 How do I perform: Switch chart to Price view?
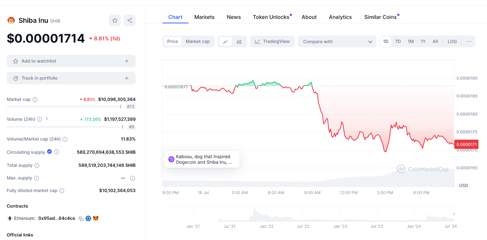173,42
